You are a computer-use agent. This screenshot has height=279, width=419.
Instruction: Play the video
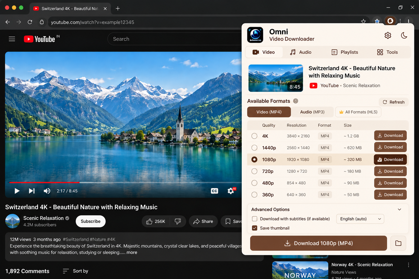[17, 191]
